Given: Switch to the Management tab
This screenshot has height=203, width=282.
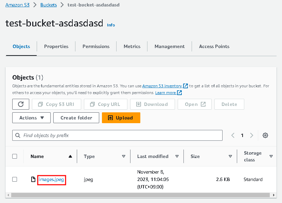Looking at the screenshot, I should coord(170,46).
